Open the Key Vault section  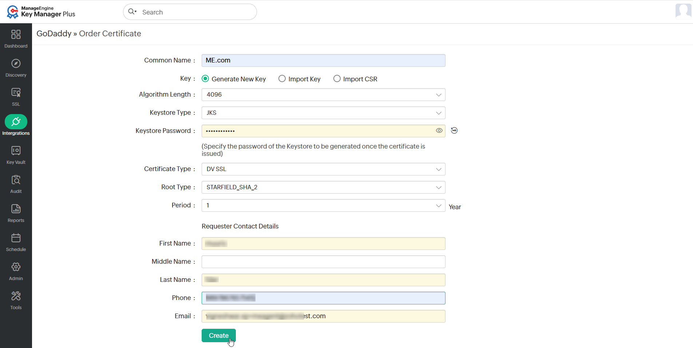(x=16, y=155)
